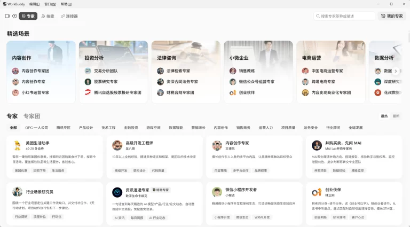Click the 法律咨询 scene card header
410x227 pixels.
click(x=167, y=58)
